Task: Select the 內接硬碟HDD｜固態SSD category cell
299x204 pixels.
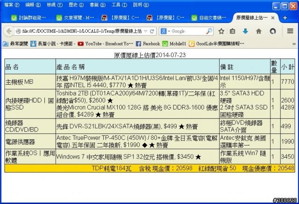Action: (x=30, y=104)
